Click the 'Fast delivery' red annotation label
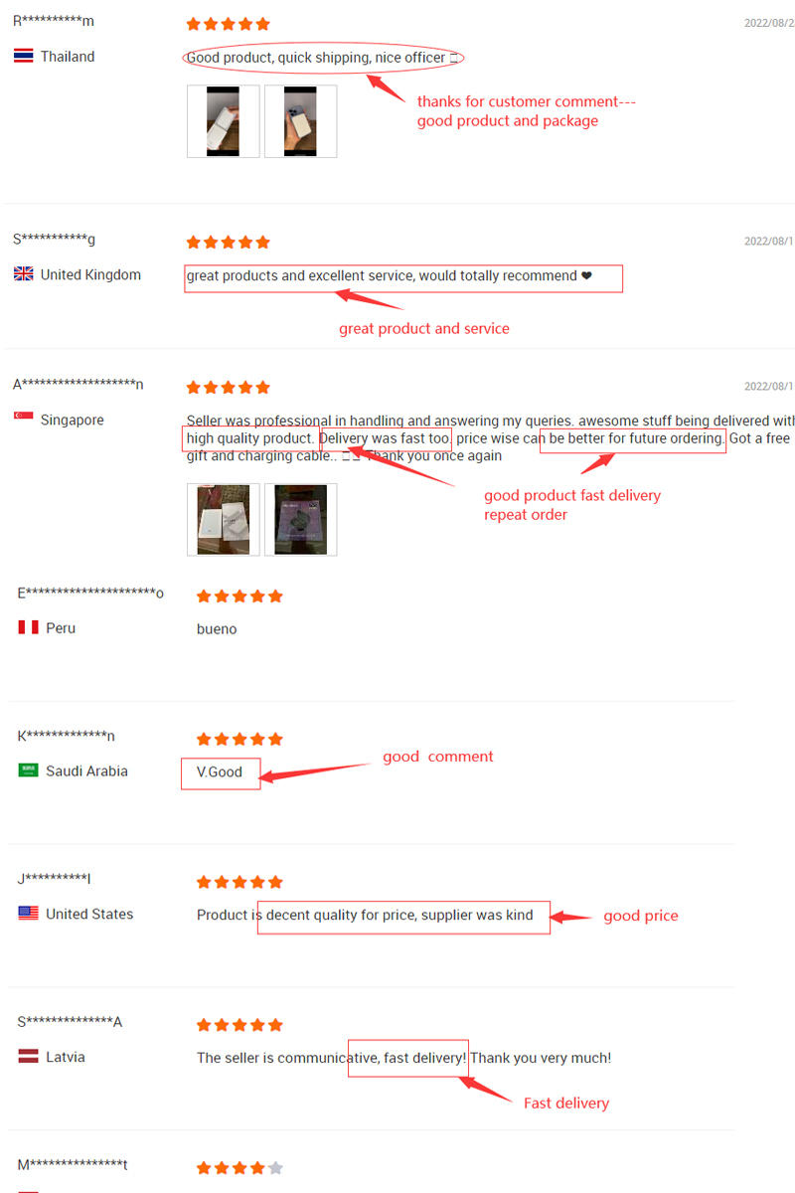 click(x=566, y=1103)
